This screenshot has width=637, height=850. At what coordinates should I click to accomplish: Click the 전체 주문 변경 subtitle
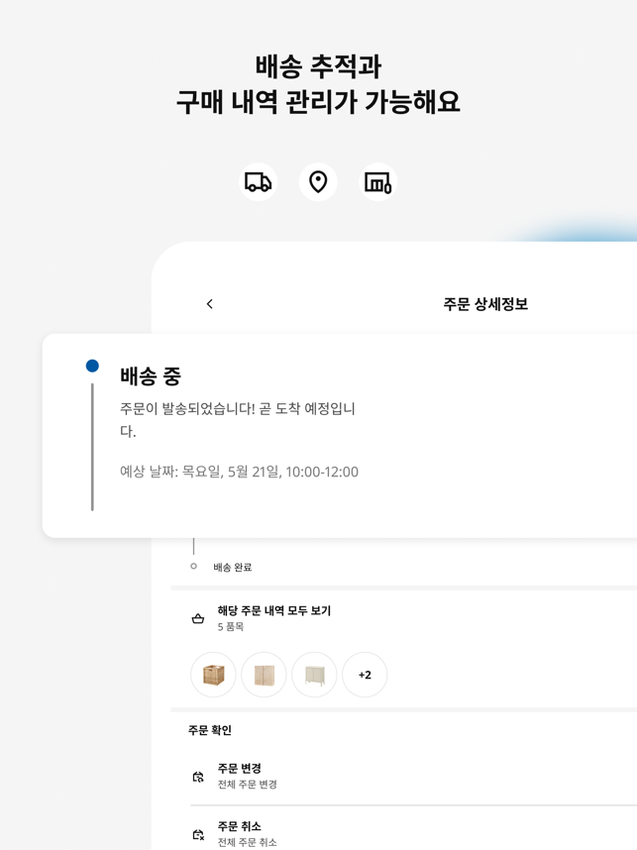248,785
